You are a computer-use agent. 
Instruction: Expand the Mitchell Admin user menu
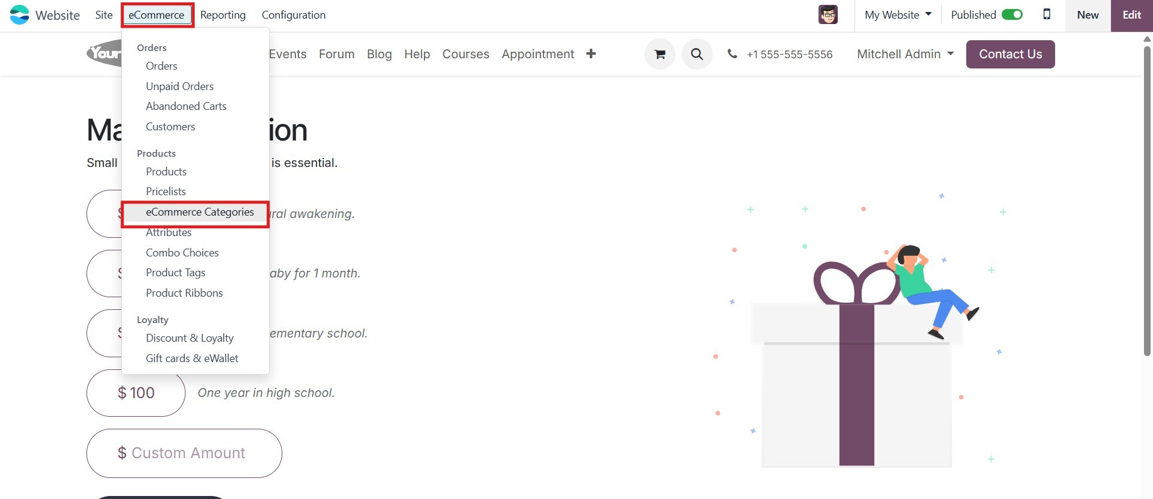pyautogui.click(x=905, y=54)
